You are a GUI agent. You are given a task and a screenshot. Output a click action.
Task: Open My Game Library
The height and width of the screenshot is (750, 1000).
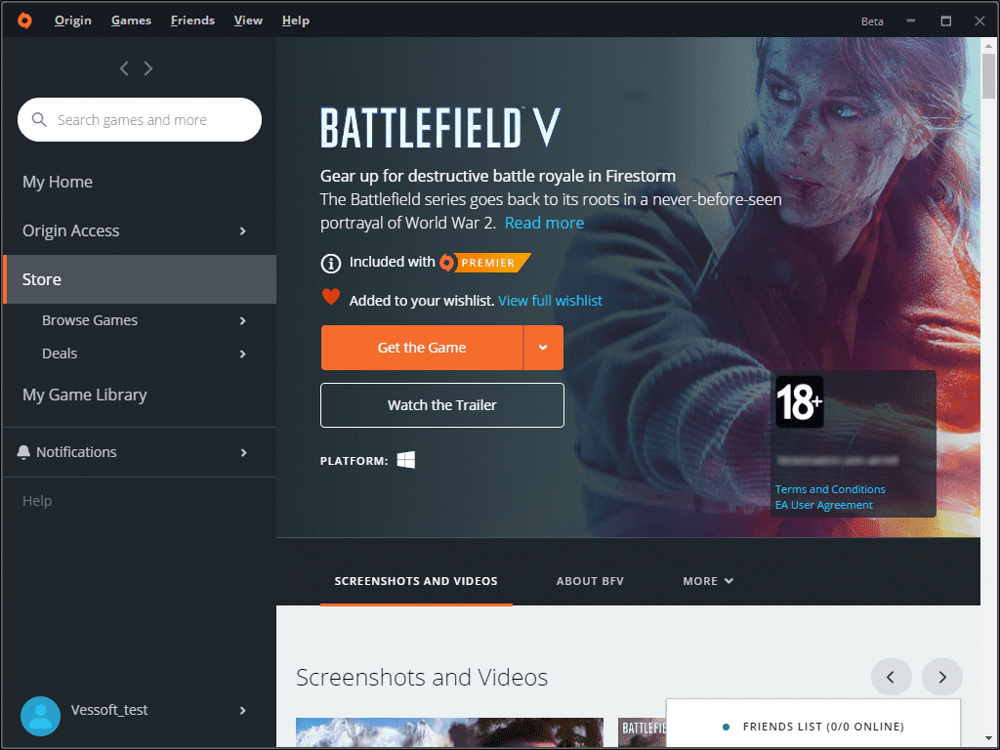point(85,395)
